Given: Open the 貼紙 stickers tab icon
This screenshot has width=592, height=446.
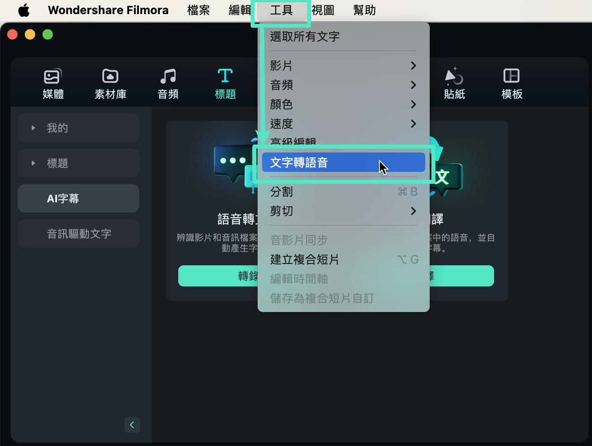Looking at the screenshot, I should point(454,76).
